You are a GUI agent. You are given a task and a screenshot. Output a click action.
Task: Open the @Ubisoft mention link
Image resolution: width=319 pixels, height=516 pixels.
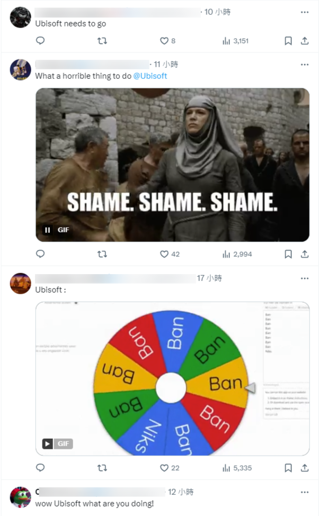click(x=150, y=76)
